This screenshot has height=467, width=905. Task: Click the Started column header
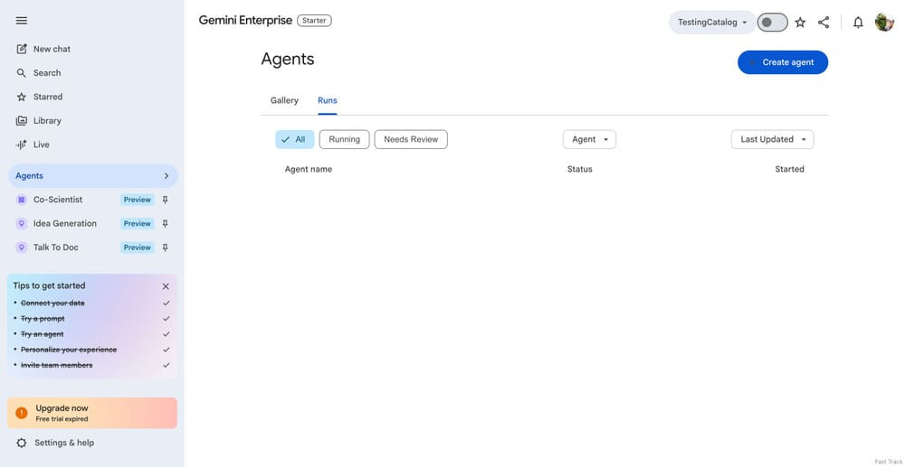(x=789, y=169)
